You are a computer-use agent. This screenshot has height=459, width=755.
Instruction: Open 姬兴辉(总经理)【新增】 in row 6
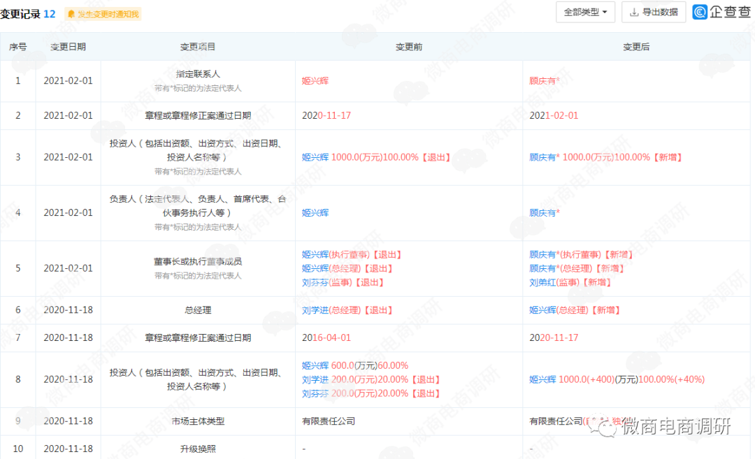pyautogui.click(x=575, y=310)
